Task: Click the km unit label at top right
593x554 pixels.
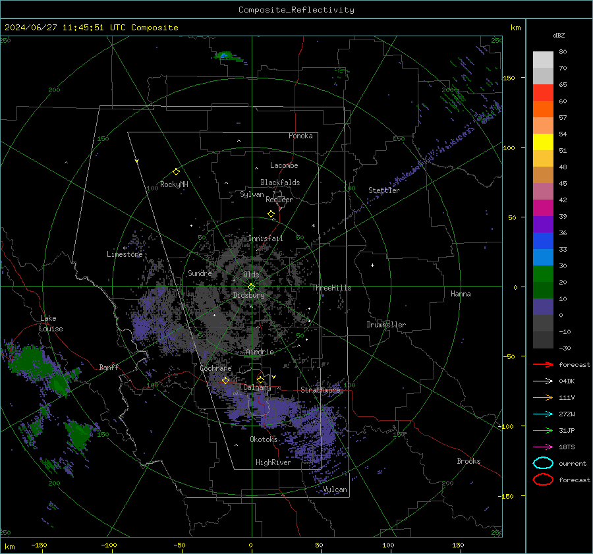Action: [515, 28]
